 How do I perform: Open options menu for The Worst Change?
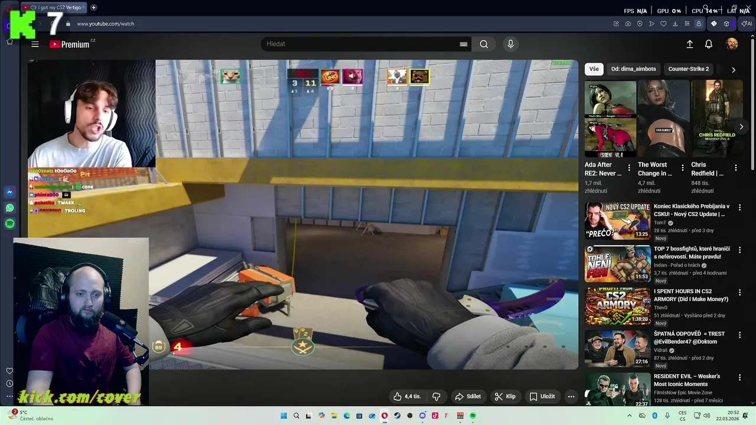(x=683, y=168)
